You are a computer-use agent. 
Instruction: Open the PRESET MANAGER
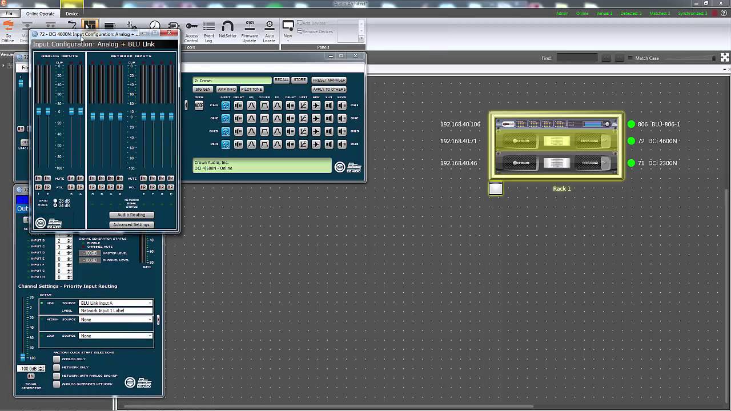[x=329, y=80]
